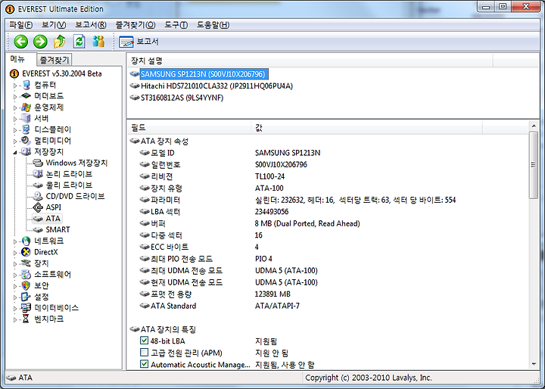This screenshot has width=545, height=389.
Task: Expand the 멀티미디어 tree node
Action: (x=15, y=141)
